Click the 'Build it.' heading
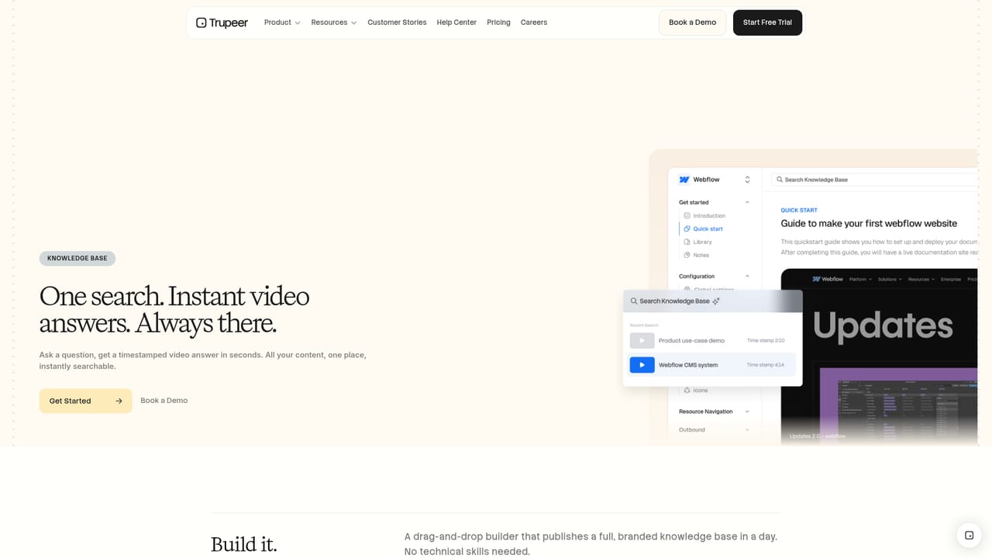Screen dimensions: 992x558 [x=243, y=544]
